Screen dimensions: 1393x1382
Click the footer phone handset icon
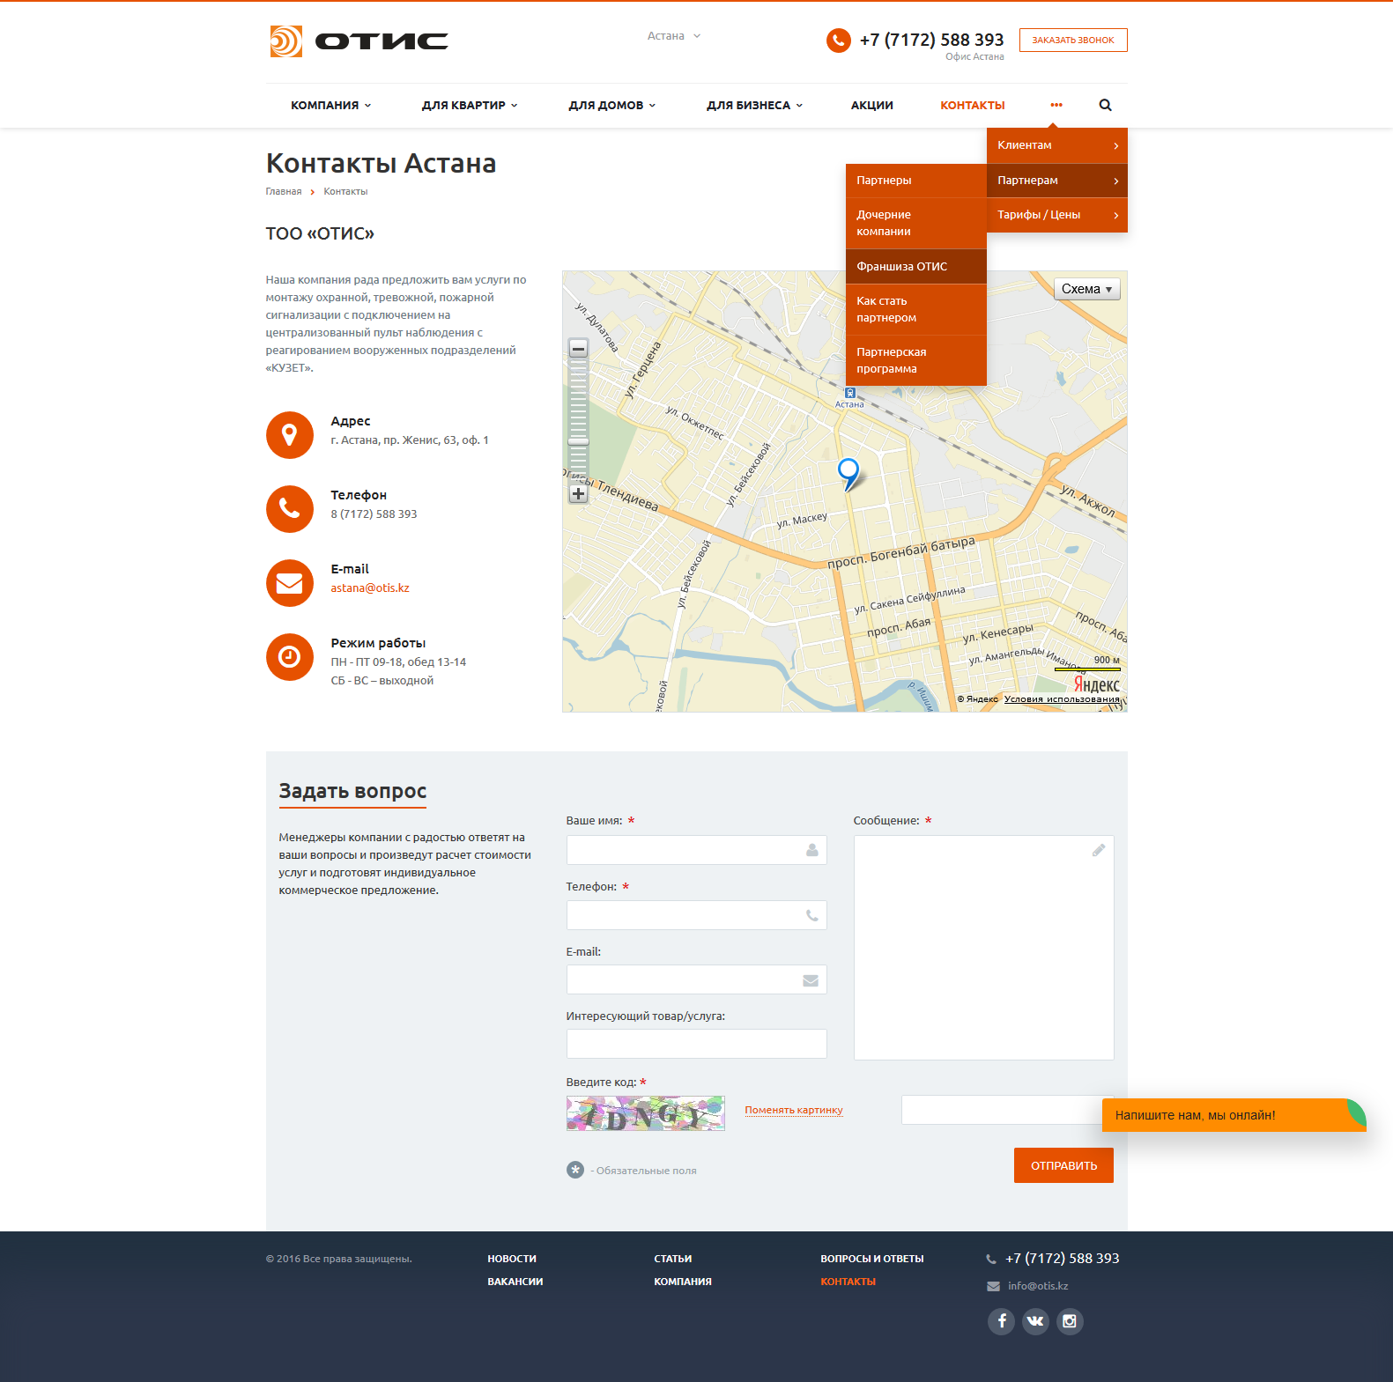(991, 1260)
